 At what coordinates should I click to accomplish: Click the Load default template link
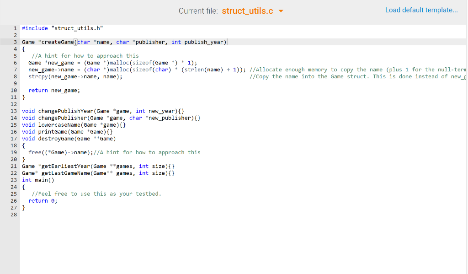pos(421,10)
